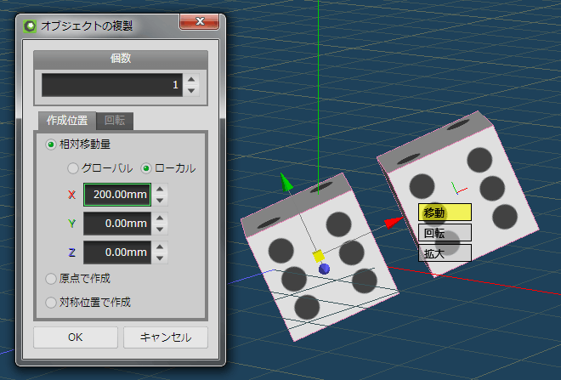The image size is (561, 380).
Task: Click the green Y-axis gizmo arrow
Action: [x=286, y=182]
